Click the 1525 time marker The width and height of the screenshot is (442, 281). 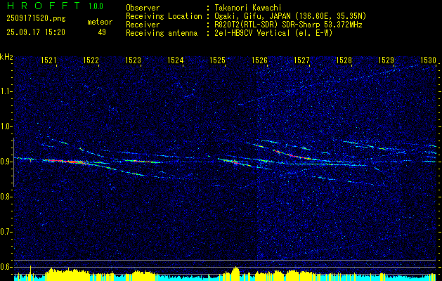[x=218, y=60]
